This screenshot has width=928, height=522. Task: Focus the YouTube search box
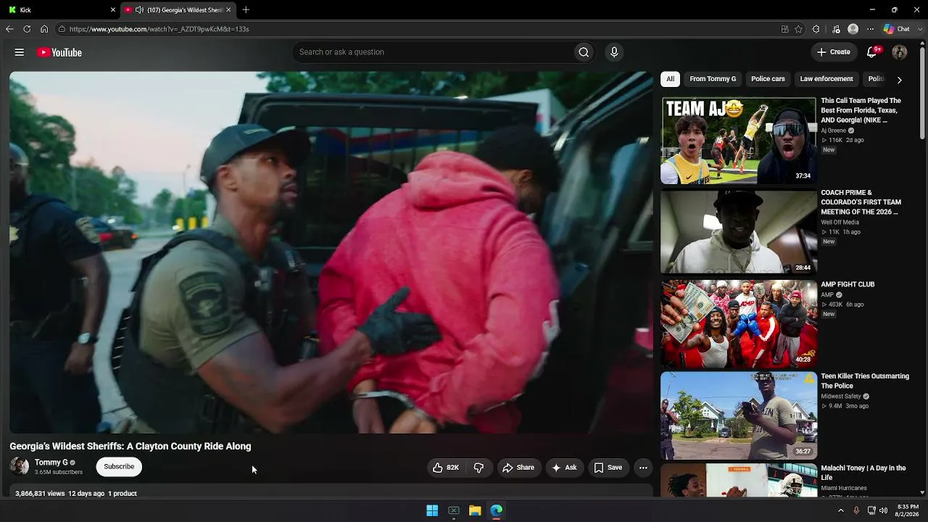(x=432, y=52)
